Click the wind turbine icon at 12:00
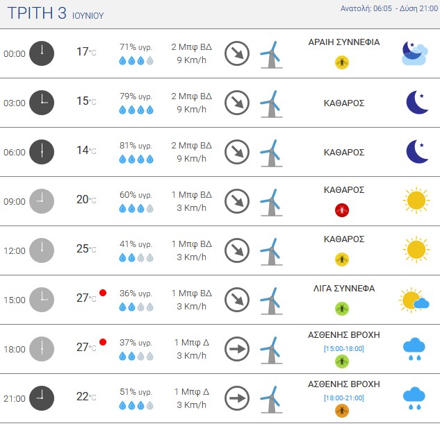This screenshot has height=426, width=440. click(270, 250)
